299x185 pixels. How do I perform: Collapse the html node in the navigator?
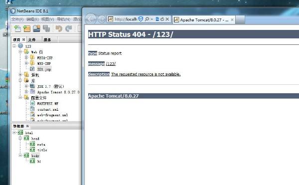point(14,132)
